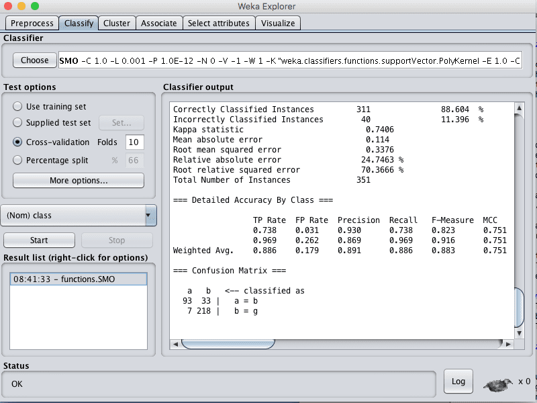The height and width of the screenshot is (403, 537).
Task: Click the x 0 task counter
Action: [524, 381]
